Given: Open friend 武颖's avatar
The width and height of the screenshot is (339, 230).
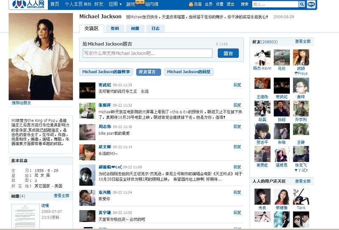Looking at the screenshot, I should pos(301,57).
